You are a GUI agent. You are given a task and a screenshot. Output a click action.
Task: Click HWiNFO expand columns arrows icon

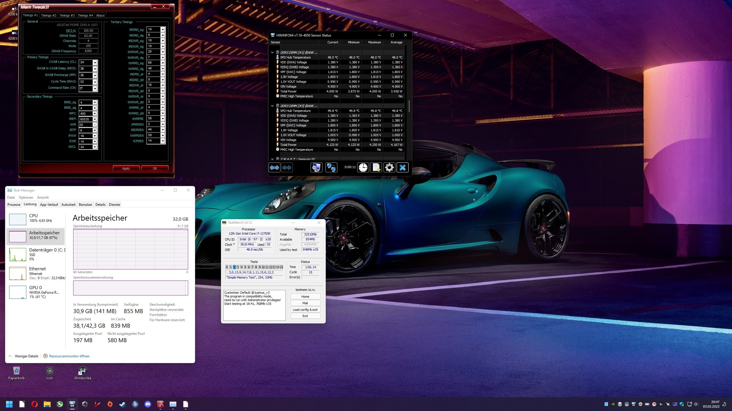point(274,168)
